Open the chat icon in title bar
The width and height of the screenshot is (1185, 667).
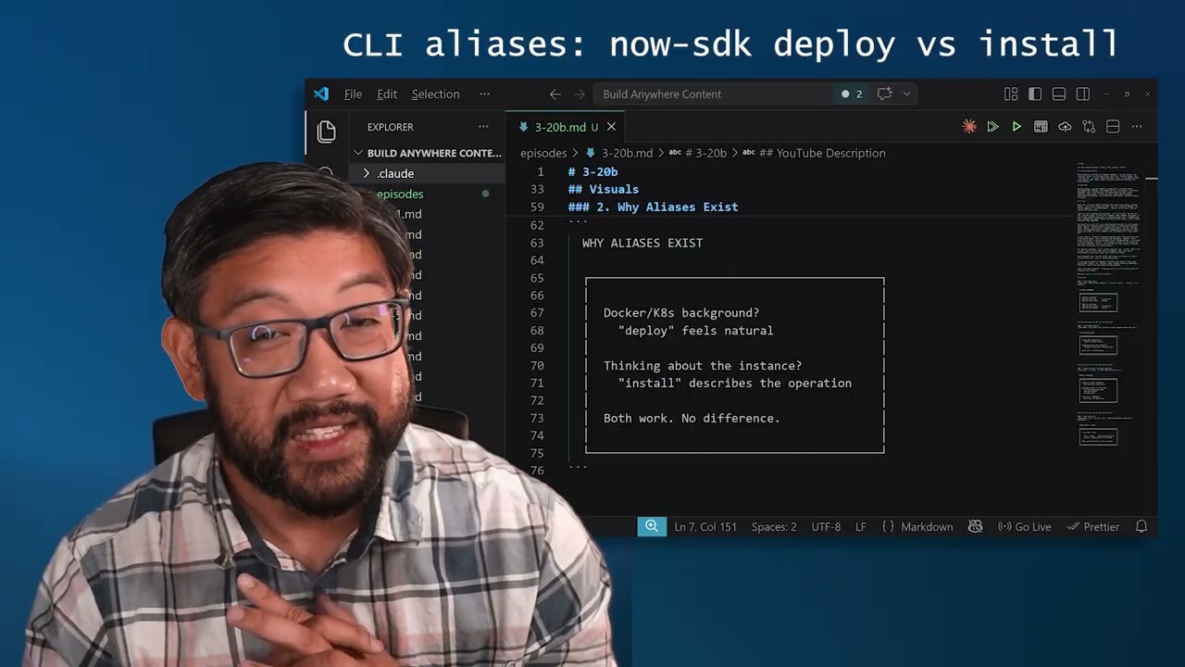click(x=884, y=94)
